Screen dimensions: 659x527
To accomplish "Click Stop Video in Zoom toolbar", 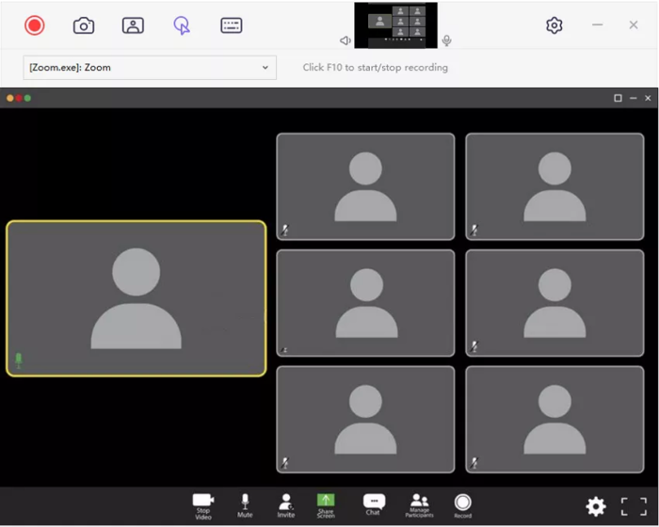I will click(202, 504).
